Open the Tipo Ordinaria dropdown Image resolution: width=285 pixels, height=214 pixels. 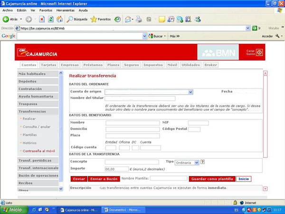pyautogui.click(x=197, y=163)
